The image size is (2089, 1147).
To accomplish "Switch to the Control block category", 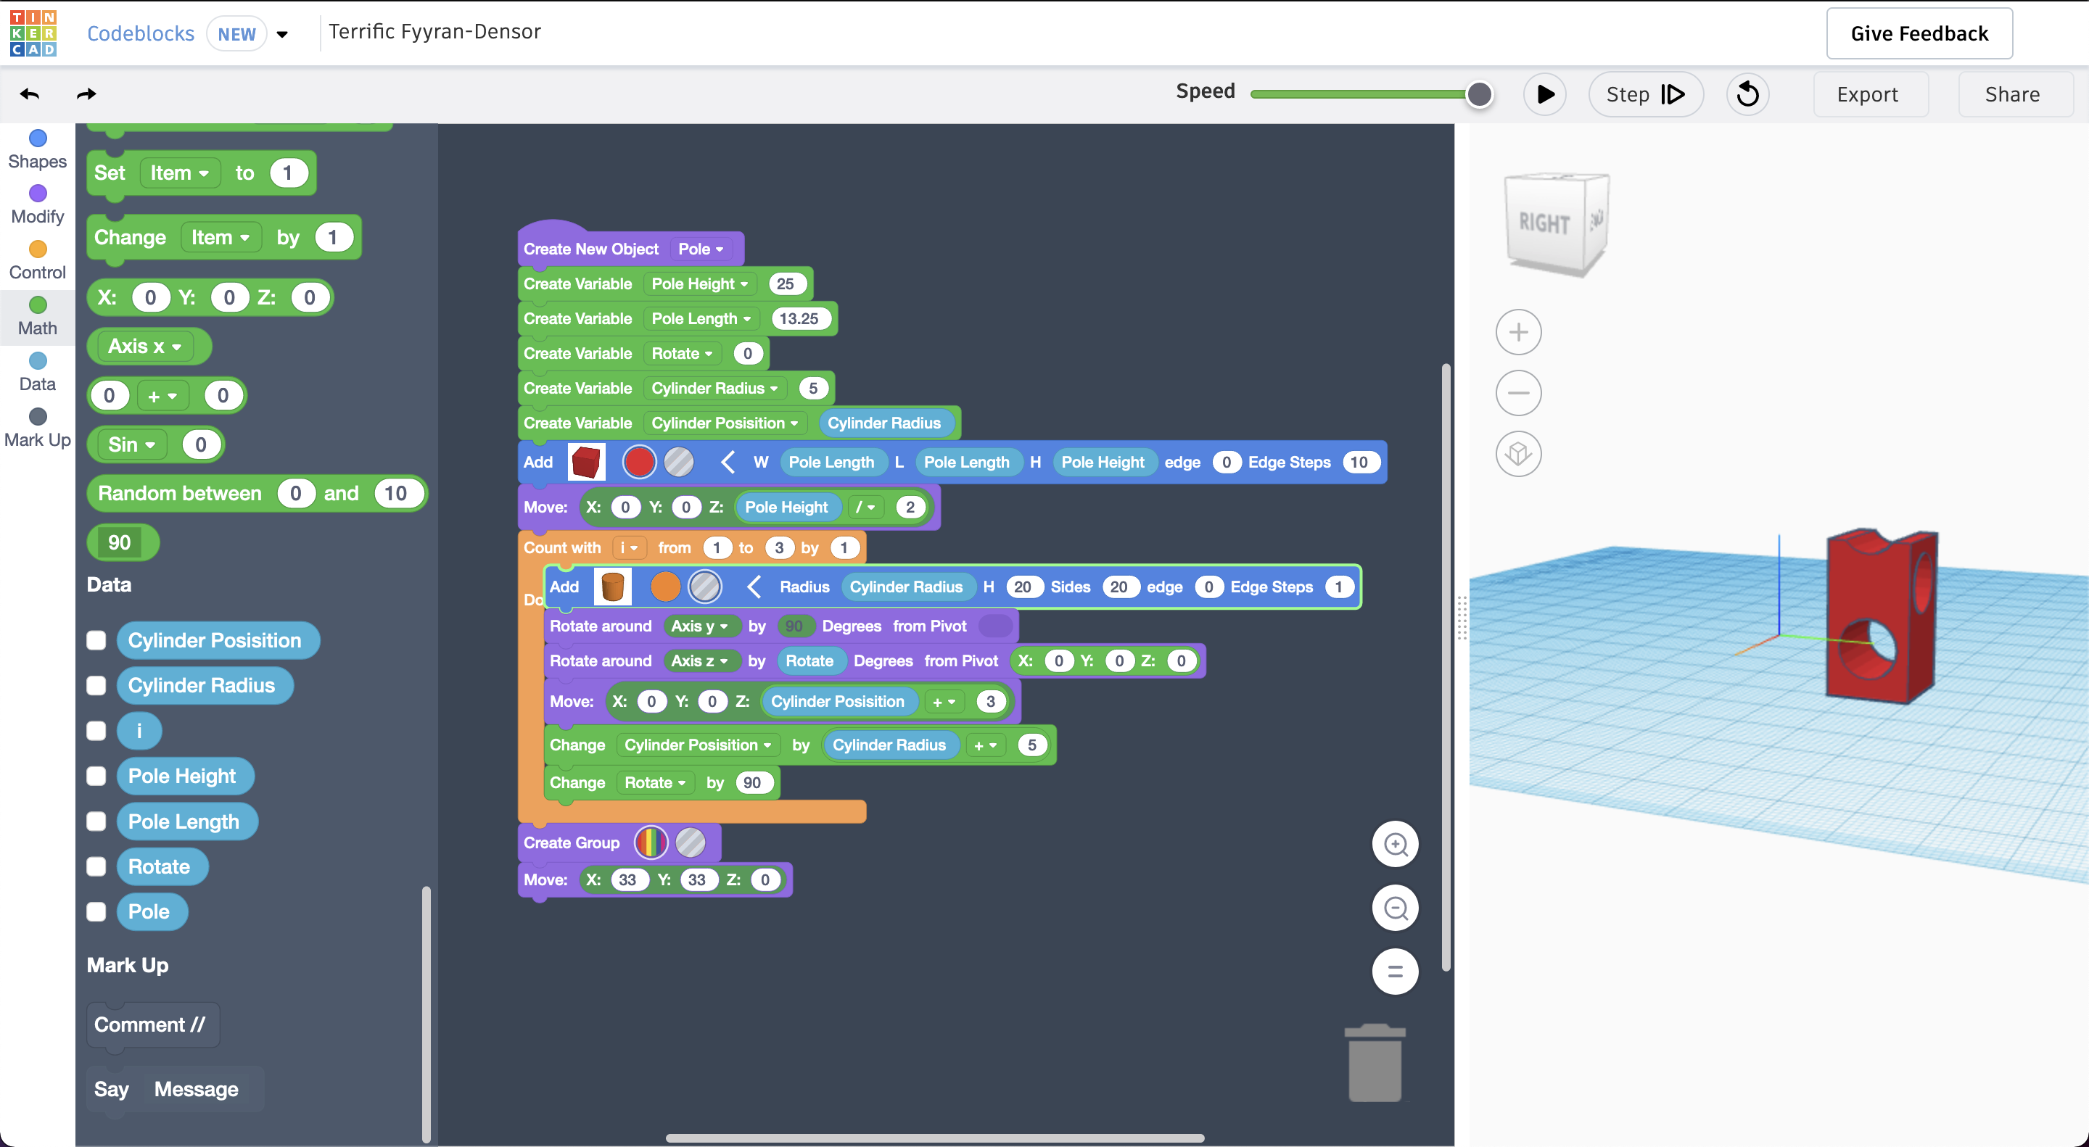I will click(37, 260).
